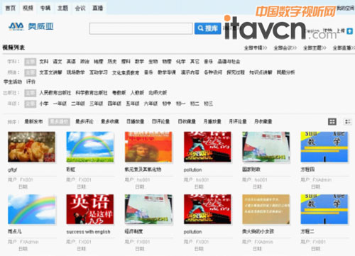Filter subject by 数学
The width and height of the screenshot is (355, 256).
point(139,62)
